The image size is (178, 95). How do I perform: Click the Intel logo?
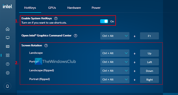(7, 6)
